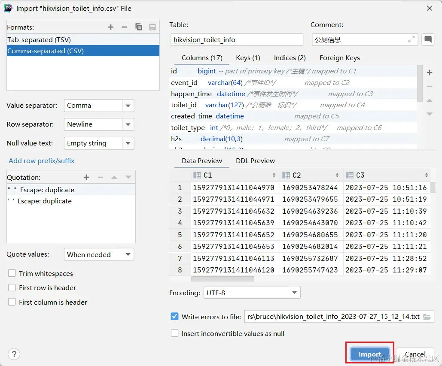Click the Cancel button
The height and width of the screenshot is (366, 442).
click(415, 354)
